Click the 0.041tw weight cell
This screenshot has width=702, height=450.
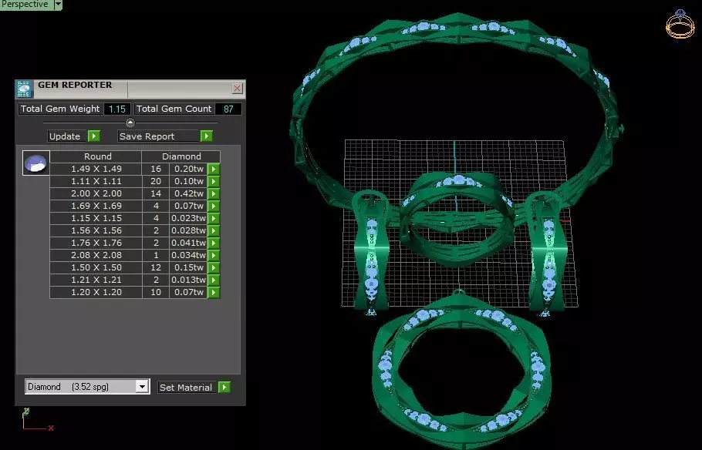point(188,243)
